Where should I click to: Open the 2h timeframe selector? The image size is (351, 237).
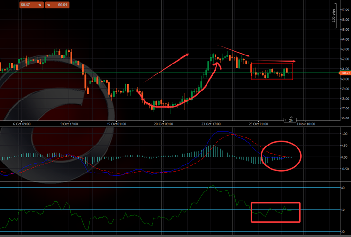289,120
